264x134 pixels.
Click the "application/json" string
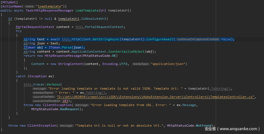pos(168,64)
